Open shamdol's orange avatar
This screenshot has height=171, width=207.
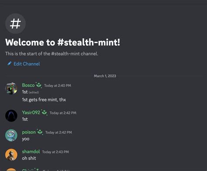[x=11, y=155]
